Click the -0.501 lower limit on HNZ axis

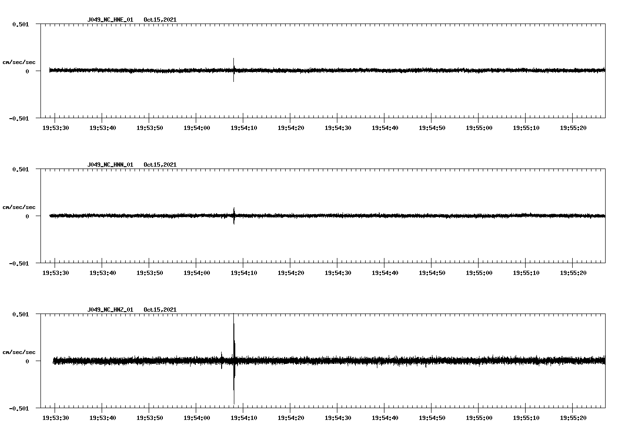pyautogui.click(x=19, y=408)
